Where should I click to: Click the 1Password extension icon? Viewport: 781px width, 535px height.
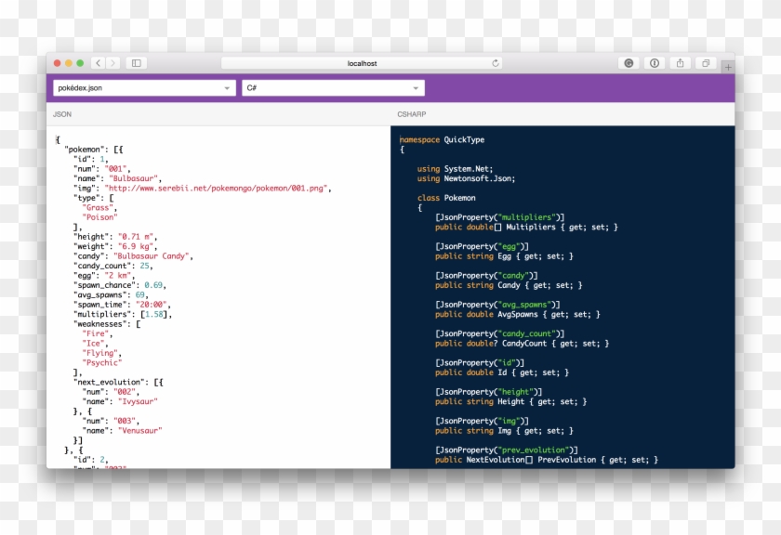tap(655, 63)
